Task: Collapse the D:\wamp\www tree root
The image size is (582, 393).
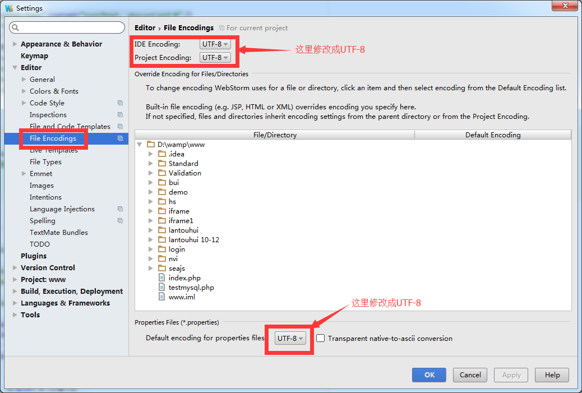Action: click(140, 144)
